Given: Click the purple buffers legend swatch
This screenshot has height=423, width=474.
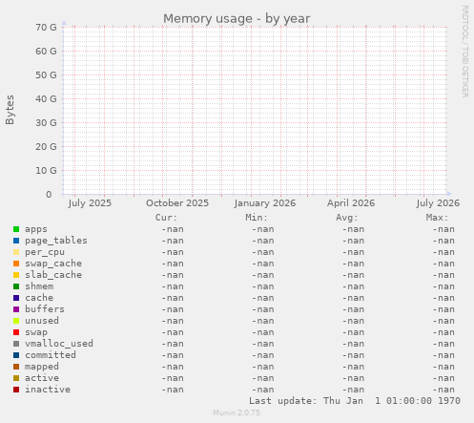Looking at the screenshot, I should [x=16, y=309].
